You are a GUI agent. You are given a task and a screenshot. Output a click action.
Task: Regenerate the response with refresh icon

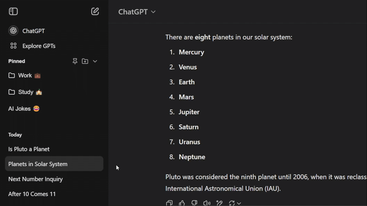point(232,203)
